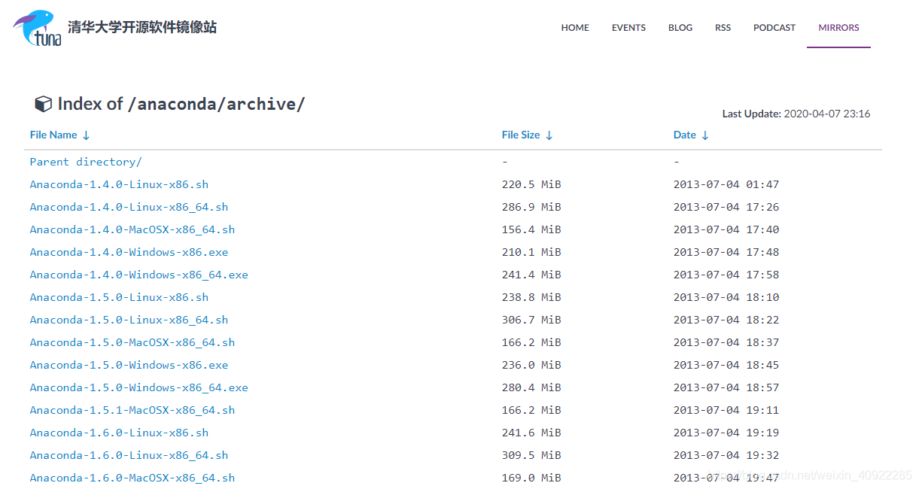Screen dimensions: 919x489
Task: Open the PODCAST nav item
Action: [774, 28]
